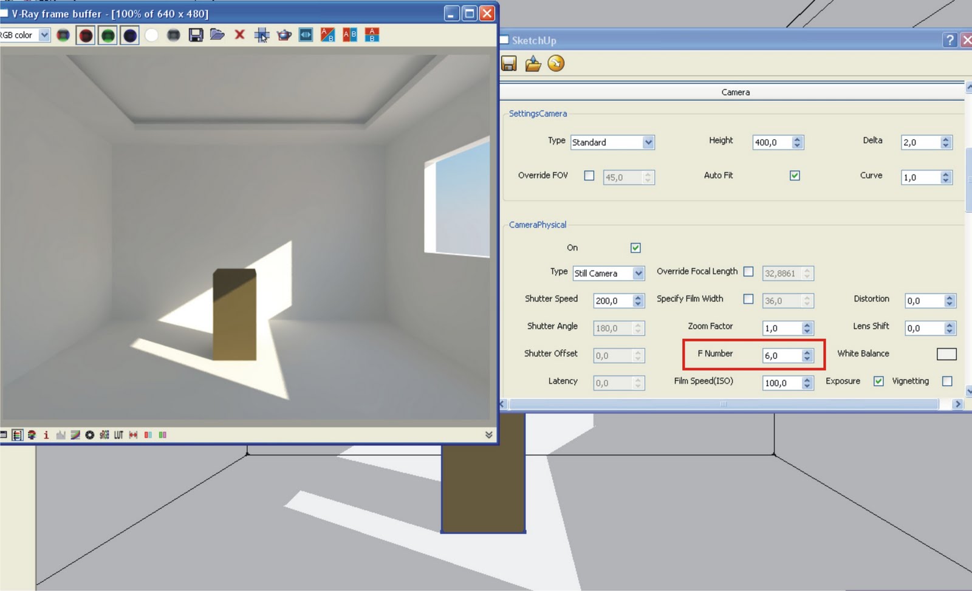The image size is (972, 591).
Task: Toggle sRGB display mode
Action: (104, 435)
